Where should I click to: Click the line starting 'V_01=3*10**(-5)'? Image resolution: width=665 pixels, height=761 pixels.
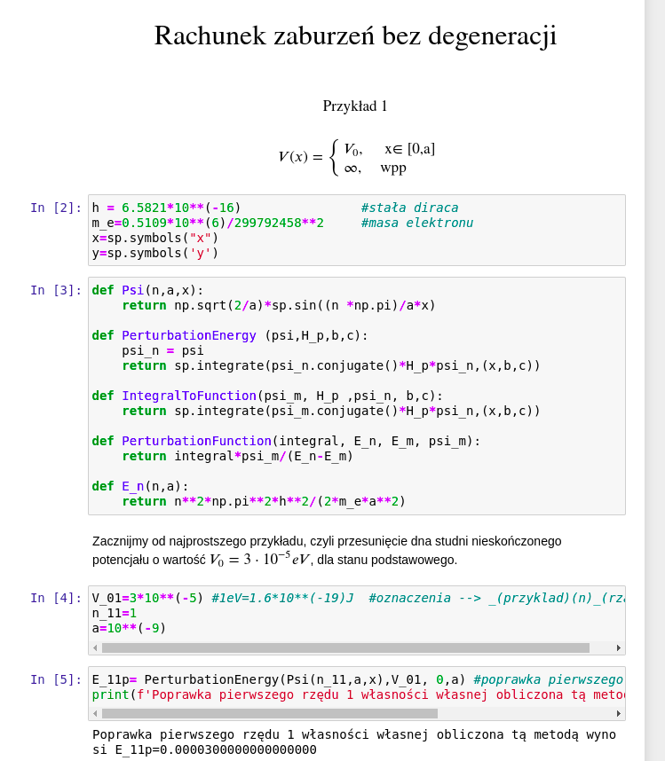coord(358,598)
